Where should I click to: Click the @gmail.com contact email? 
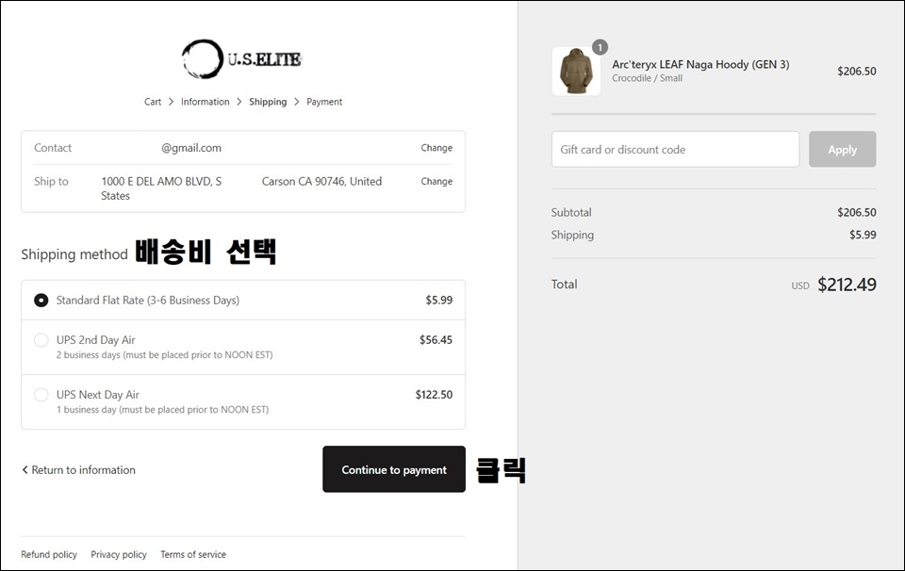[x=191, y=148]
